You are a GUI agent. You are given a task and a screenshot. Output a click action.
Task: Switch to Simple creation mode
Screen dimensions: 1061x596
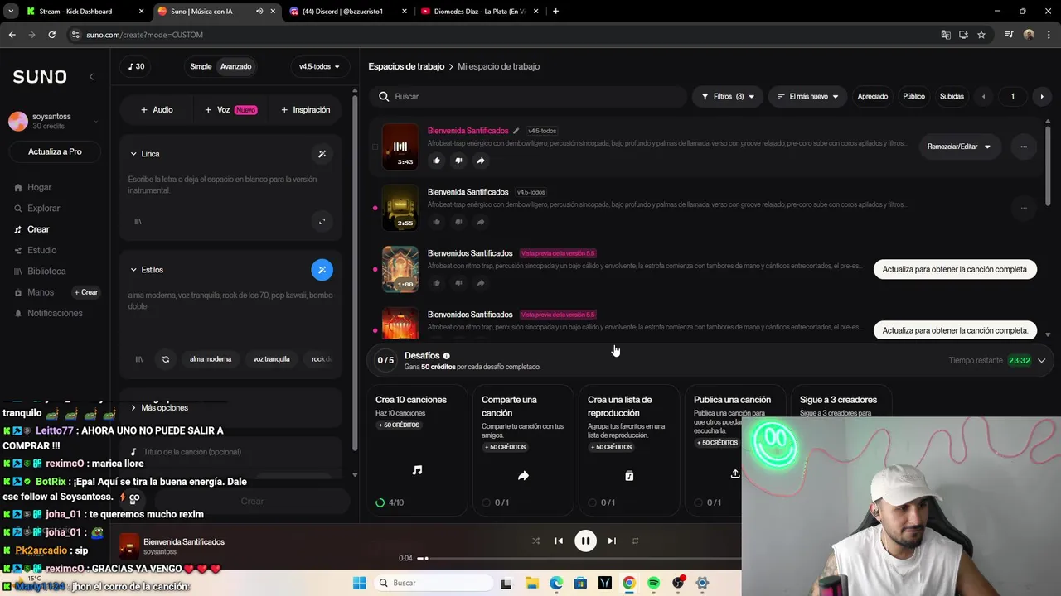click(201, 66)
